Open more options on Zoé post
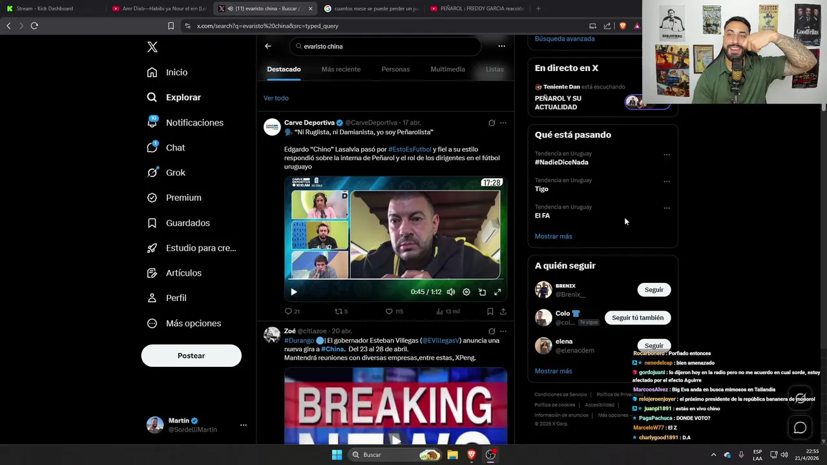The image size is (827, 465). (x=503, y=331)
